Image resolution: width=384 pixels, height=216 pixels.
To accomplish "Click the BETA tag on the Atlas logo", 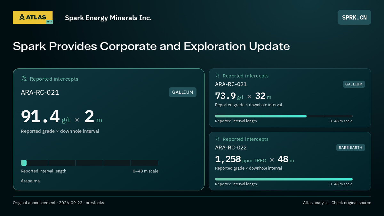I will (x=49, y=22).
